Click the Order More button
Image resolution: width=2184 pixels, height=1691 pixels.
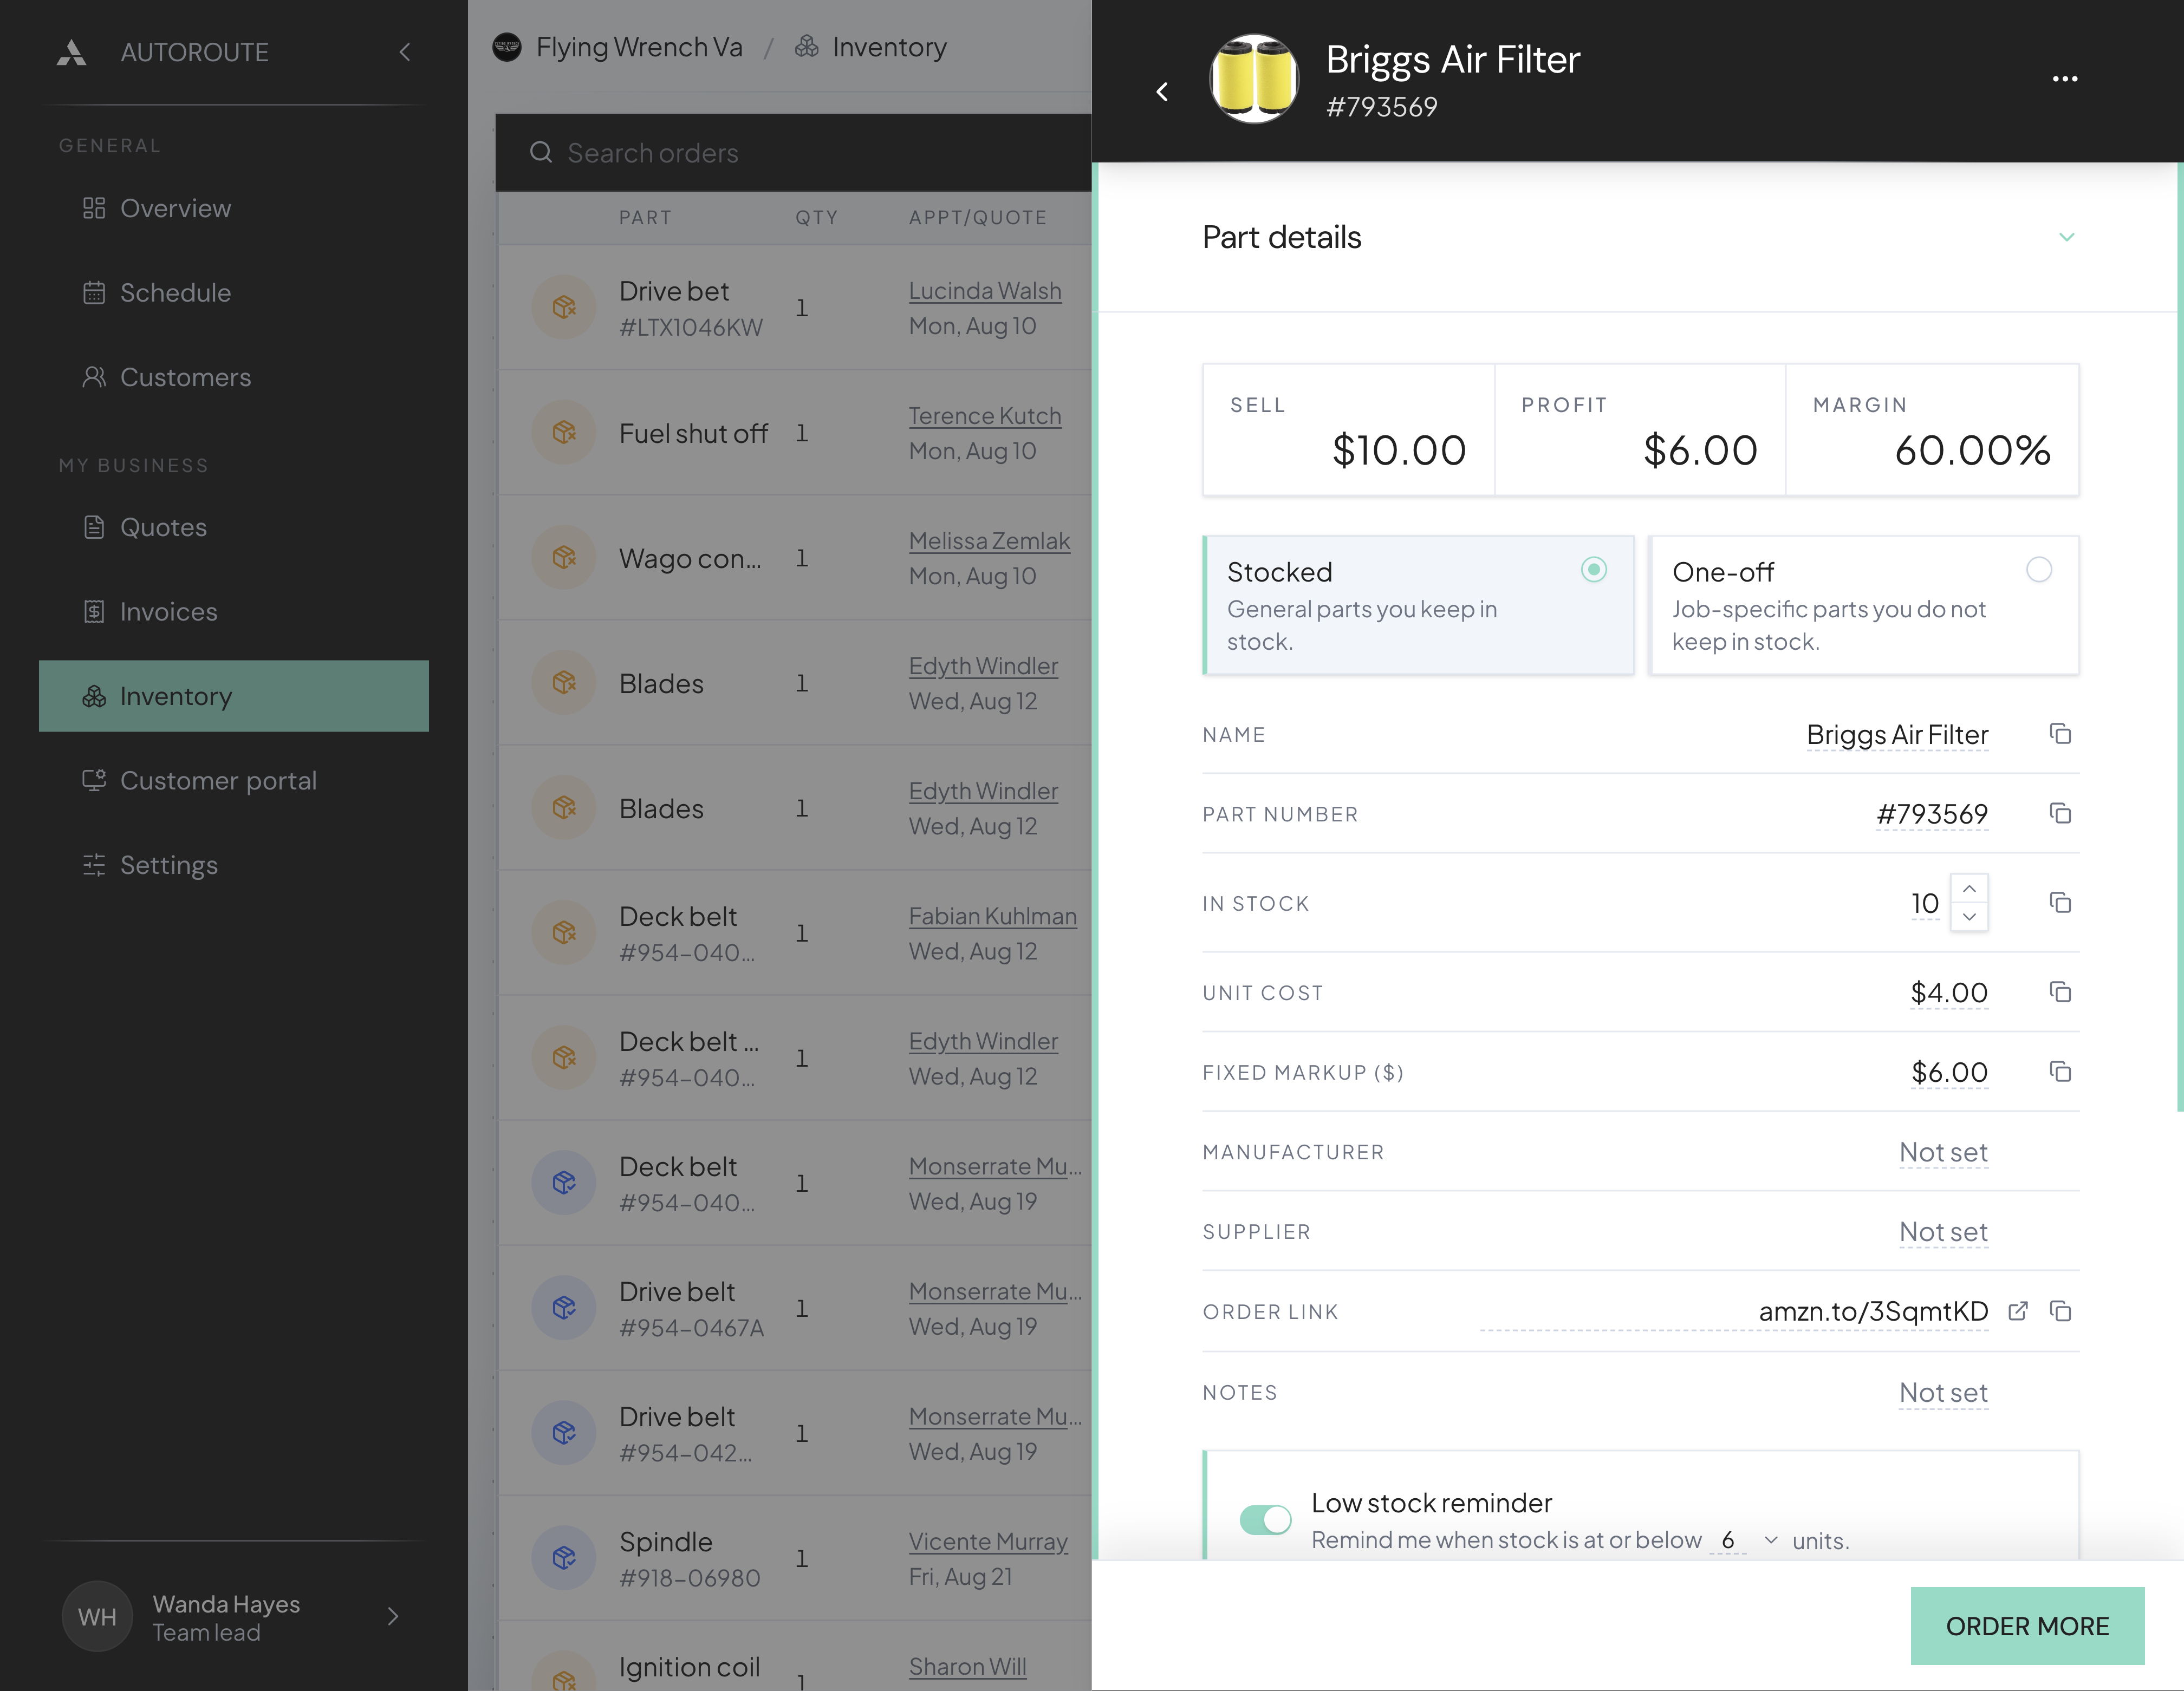pos(2027,1626)
